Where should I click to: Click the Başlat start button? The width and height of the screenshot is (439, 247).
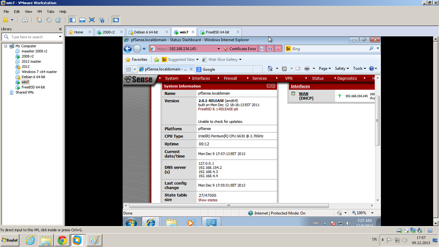[x=10, y=240]
